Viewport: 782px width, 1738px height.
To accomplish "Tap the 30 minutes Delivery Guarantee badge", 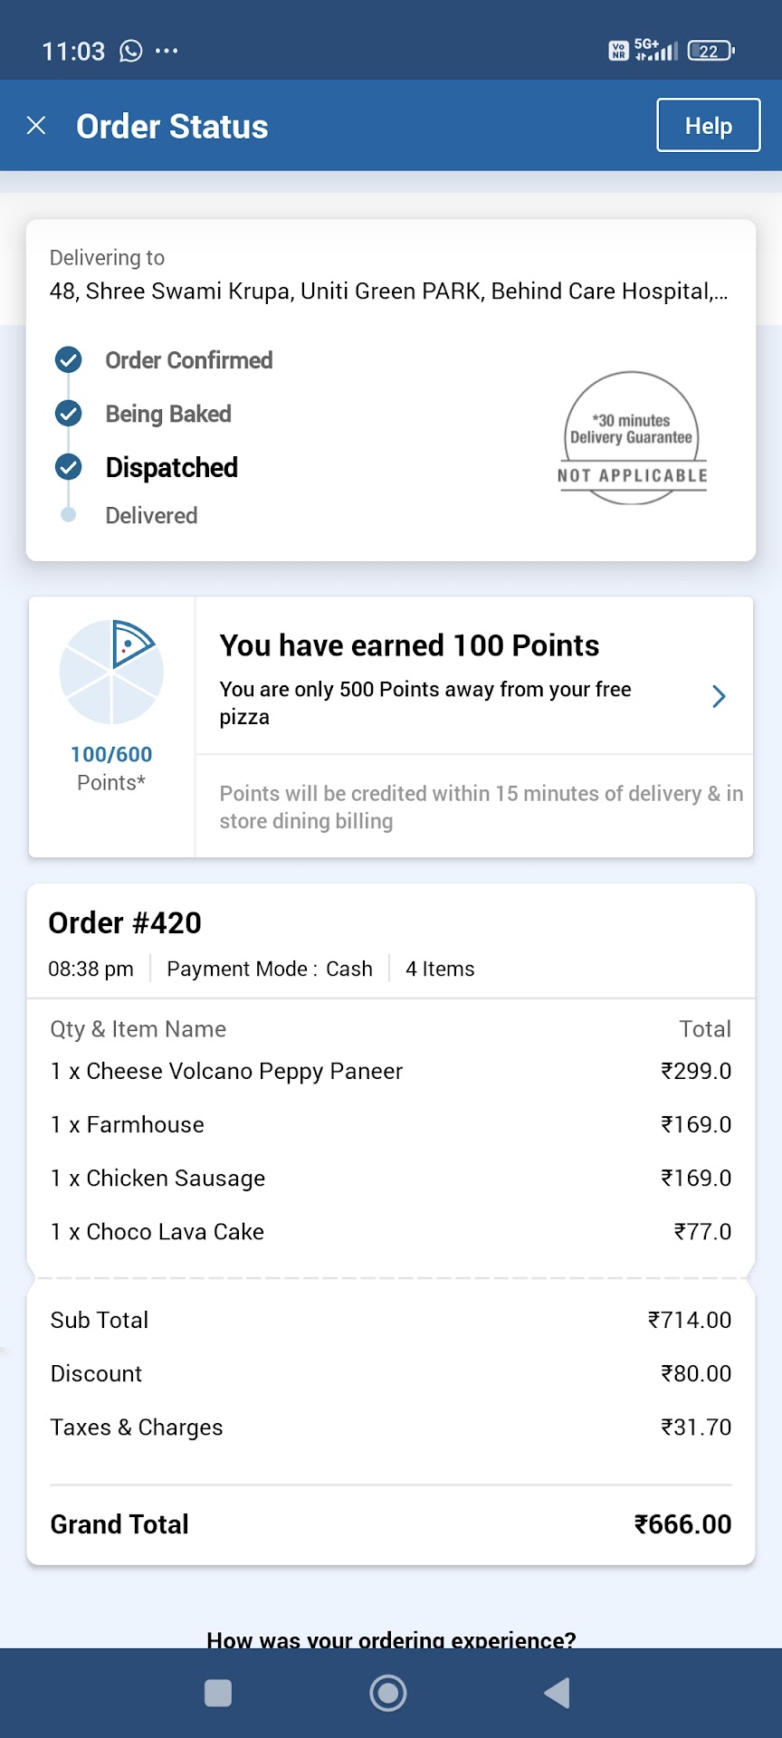I will (x=632, y=439).
